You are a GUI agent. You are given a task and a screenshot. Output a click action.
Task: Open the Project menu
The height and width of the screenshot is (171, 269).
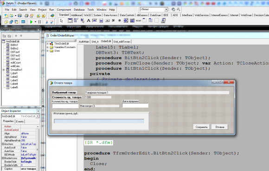point(42,10)
